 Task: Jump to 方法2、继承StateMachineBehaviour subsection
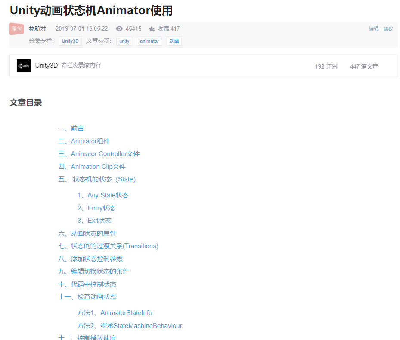tap(130, 326)
